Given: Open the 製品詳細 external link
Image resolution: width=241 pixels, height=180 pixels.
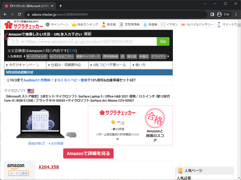Looking at the screenshot, I should 36,143.
